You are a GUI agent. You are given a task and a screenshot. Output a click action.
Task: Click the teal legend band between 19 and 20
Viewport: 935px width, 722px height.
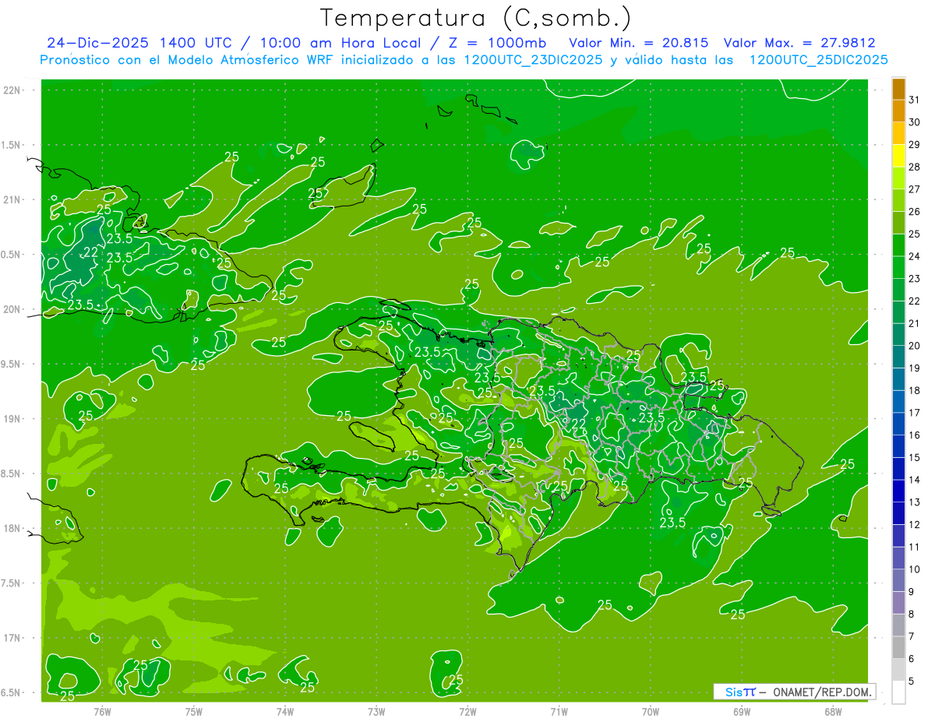[898, 357]
